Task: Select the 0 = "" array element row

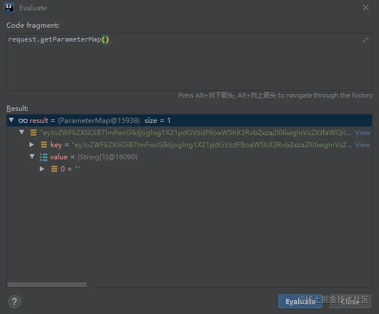Action: point(189,169)
